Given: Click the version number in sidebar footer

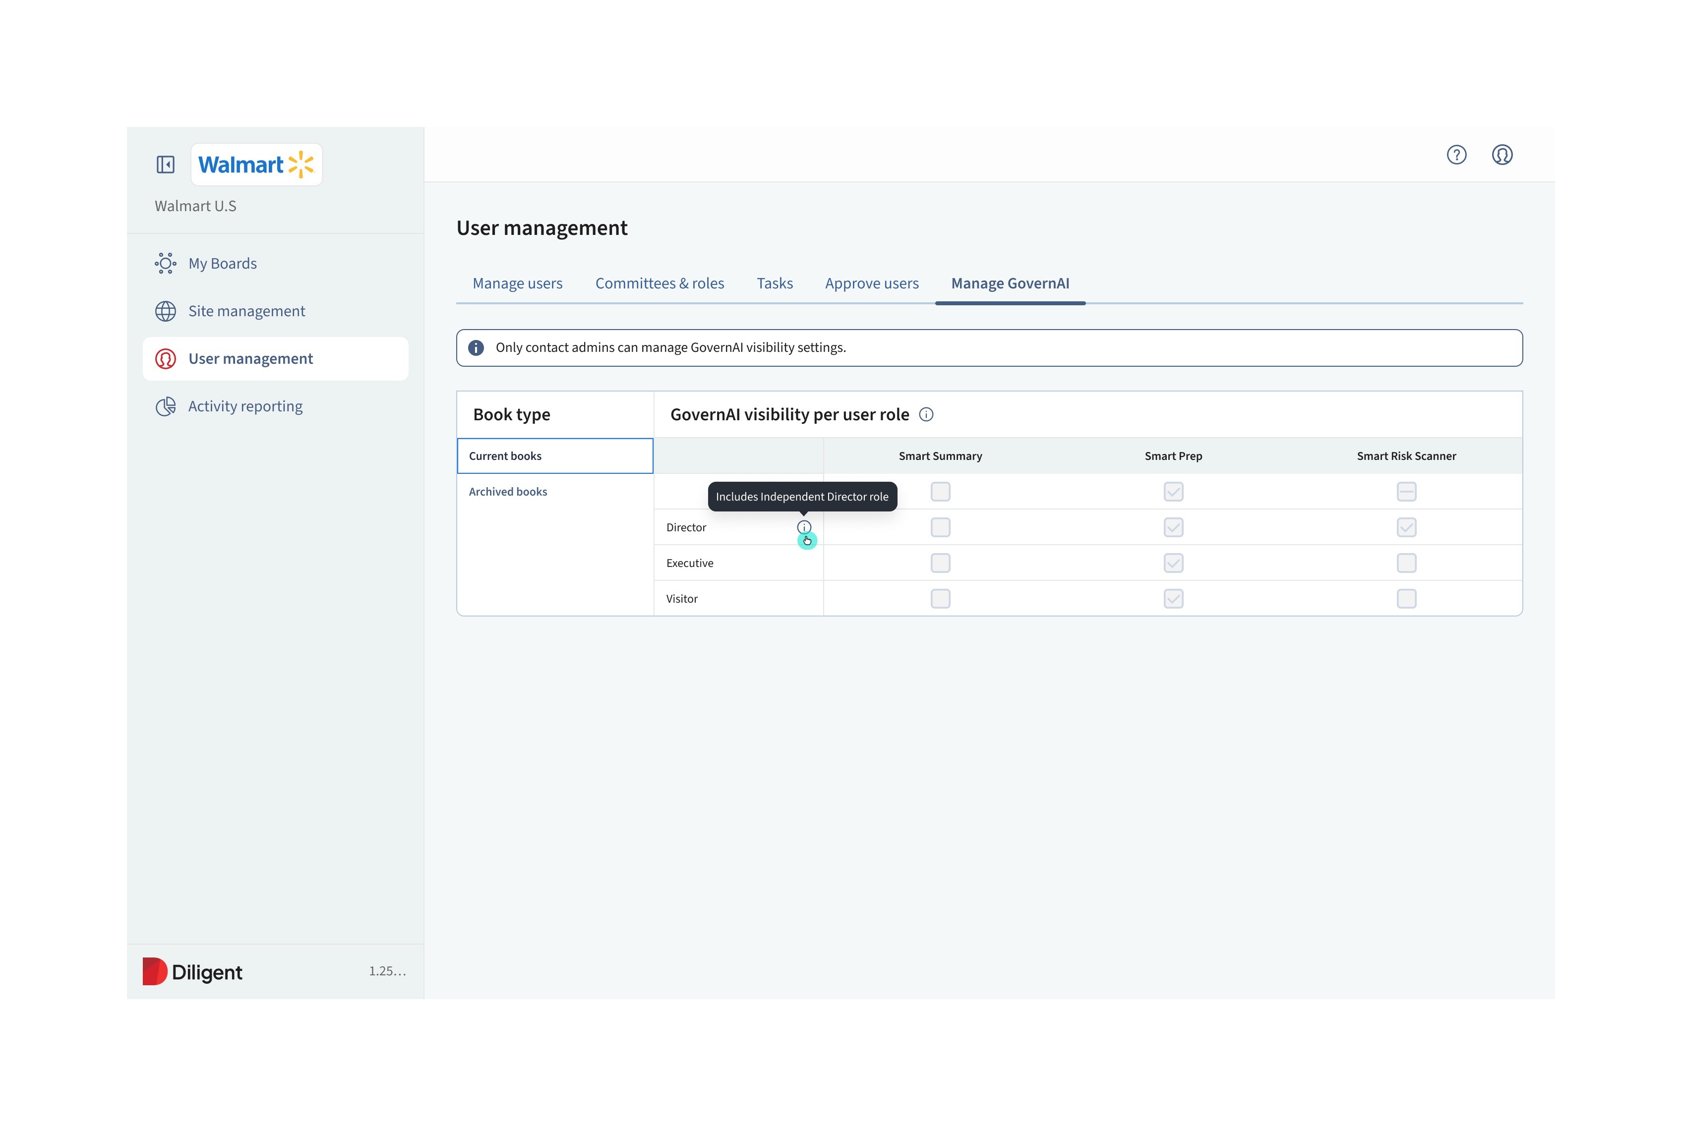Looking at the screenshot, I should tap(387, 971).
